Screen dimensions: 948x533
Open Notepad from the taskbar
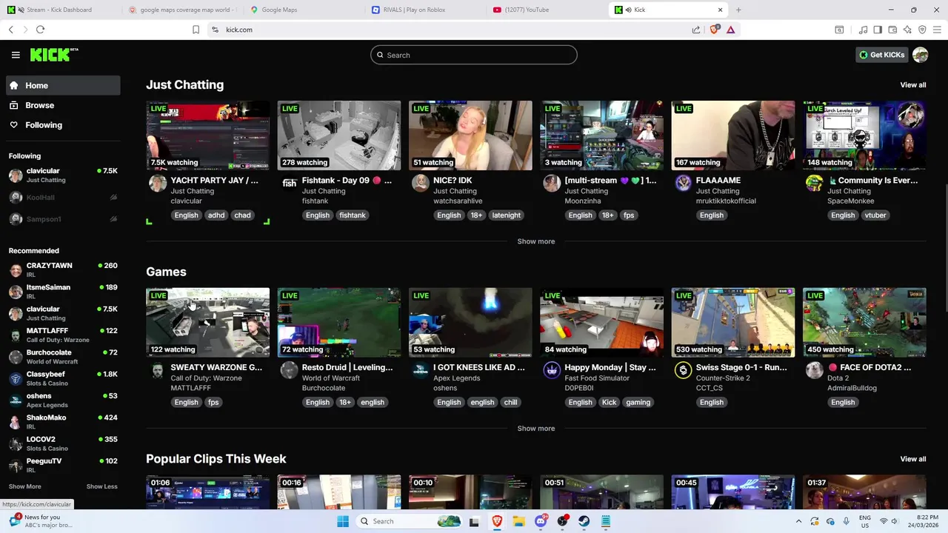[x=606, y=521]
